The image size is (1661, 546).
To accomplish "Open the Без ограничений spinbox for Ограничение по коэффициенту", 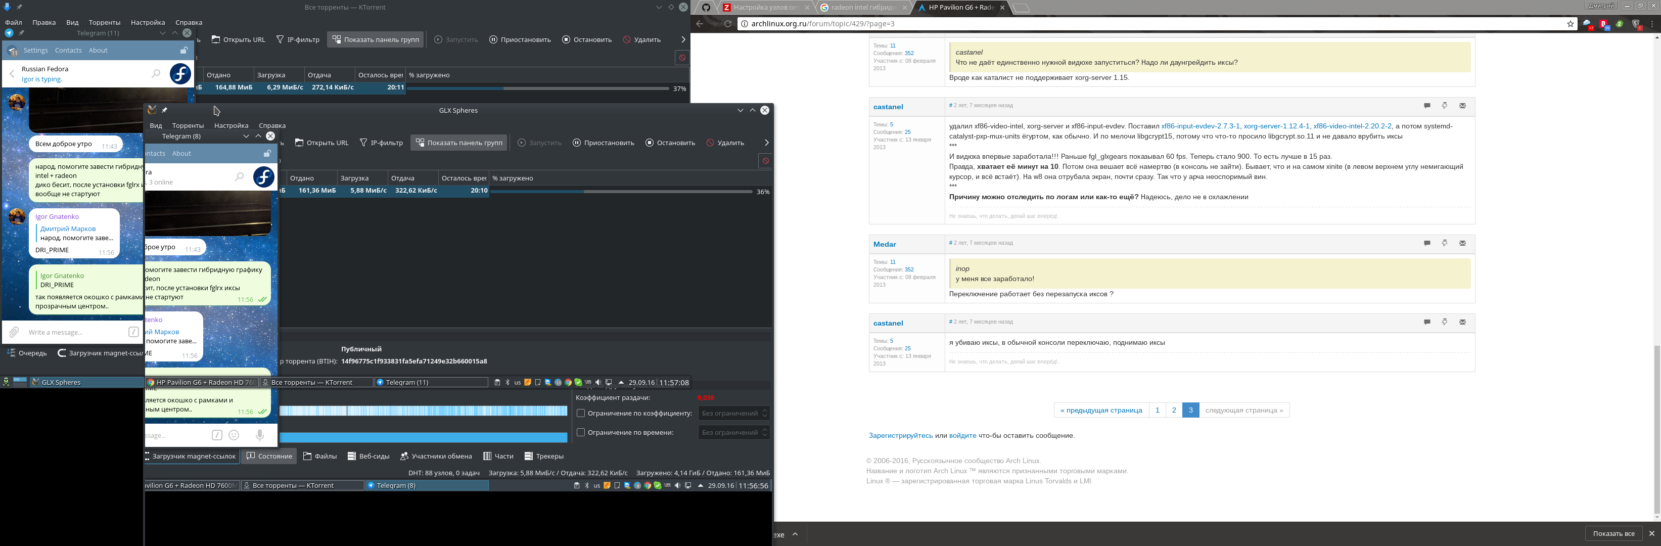I will (x=734, y=413).
